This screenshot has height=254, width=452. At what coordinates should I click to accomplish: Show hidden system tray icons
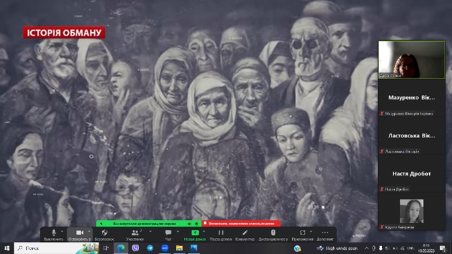click(x=367, y=248)
